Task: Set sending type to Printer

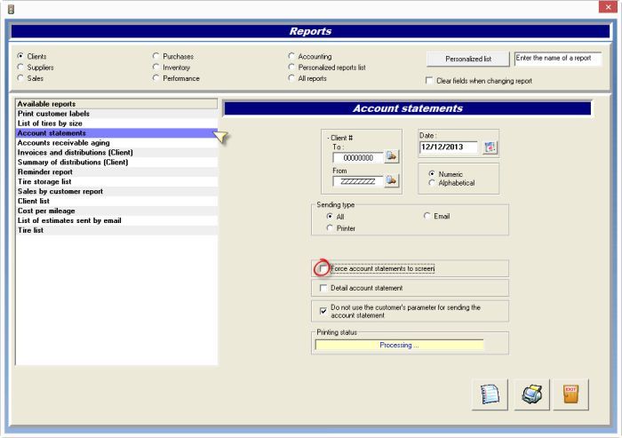Action: pyautogui.click(x=330, y=228)
